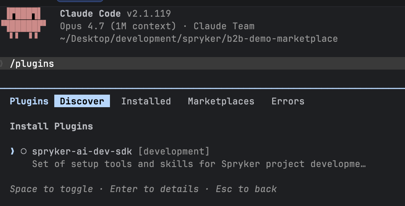Click the 'Install Plugins' section title
This screenshot has width=405, height=206.
tap(51, 126)
